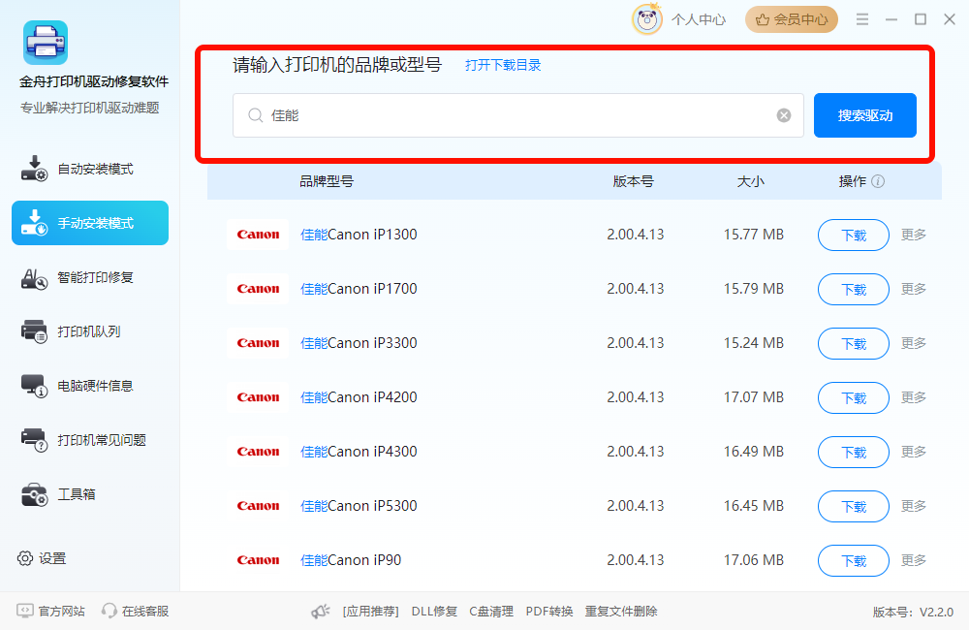The width and height of the screenshot is (969, 630).
Task: Click the Canon logo of the iP1300 row
Action: pyautogui.click(x=258, y=235)
